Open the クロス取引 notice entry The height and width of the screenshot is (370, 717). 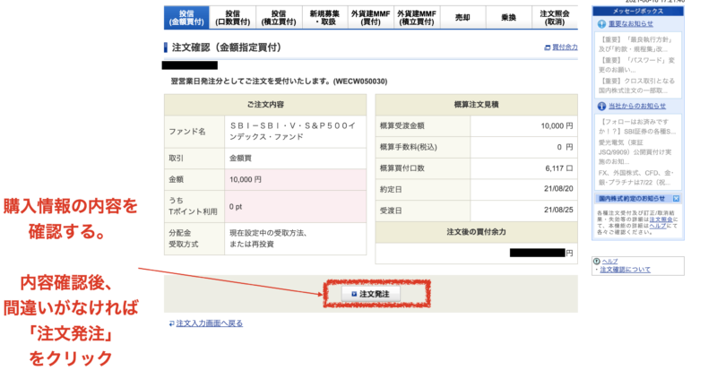(x=637, y=85)
